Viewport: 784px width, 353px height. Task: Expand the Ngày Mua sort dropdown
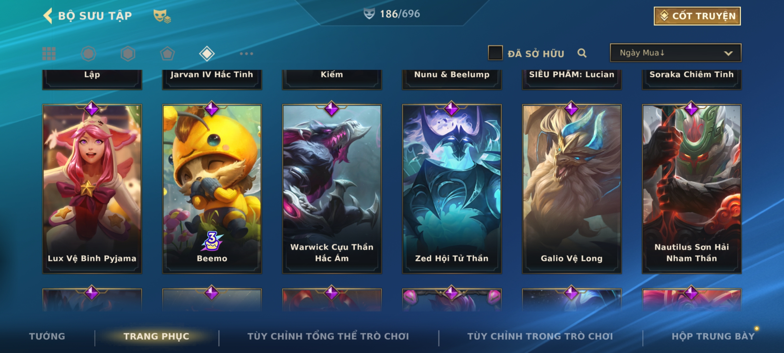point(676,53)
